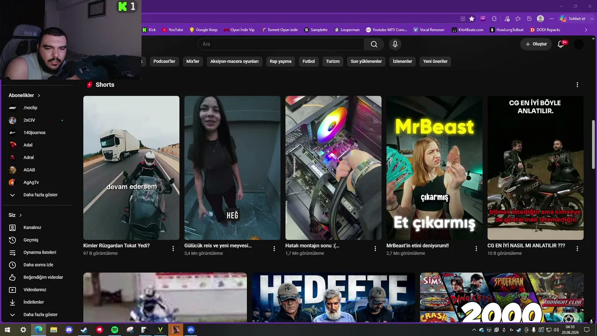Open Spotify from the taskbar
Screen dimensions: 597x336
[115, 330]
